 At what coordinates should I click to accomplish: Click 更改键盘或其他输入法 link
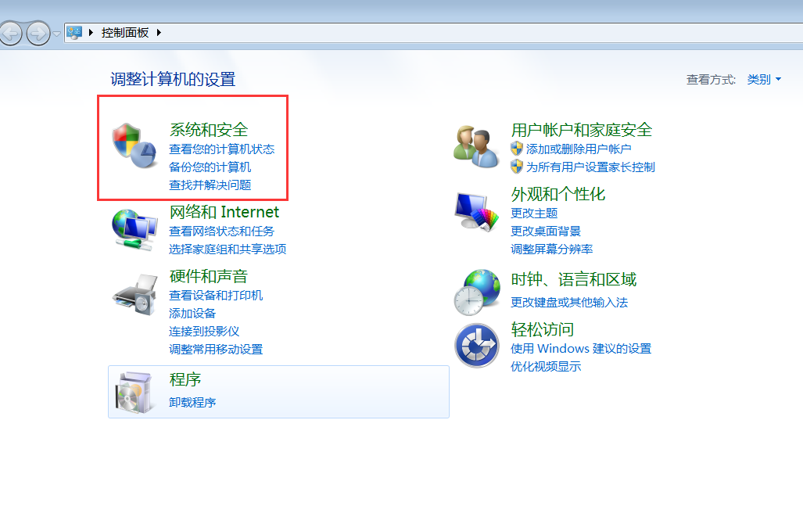point(569,302)
